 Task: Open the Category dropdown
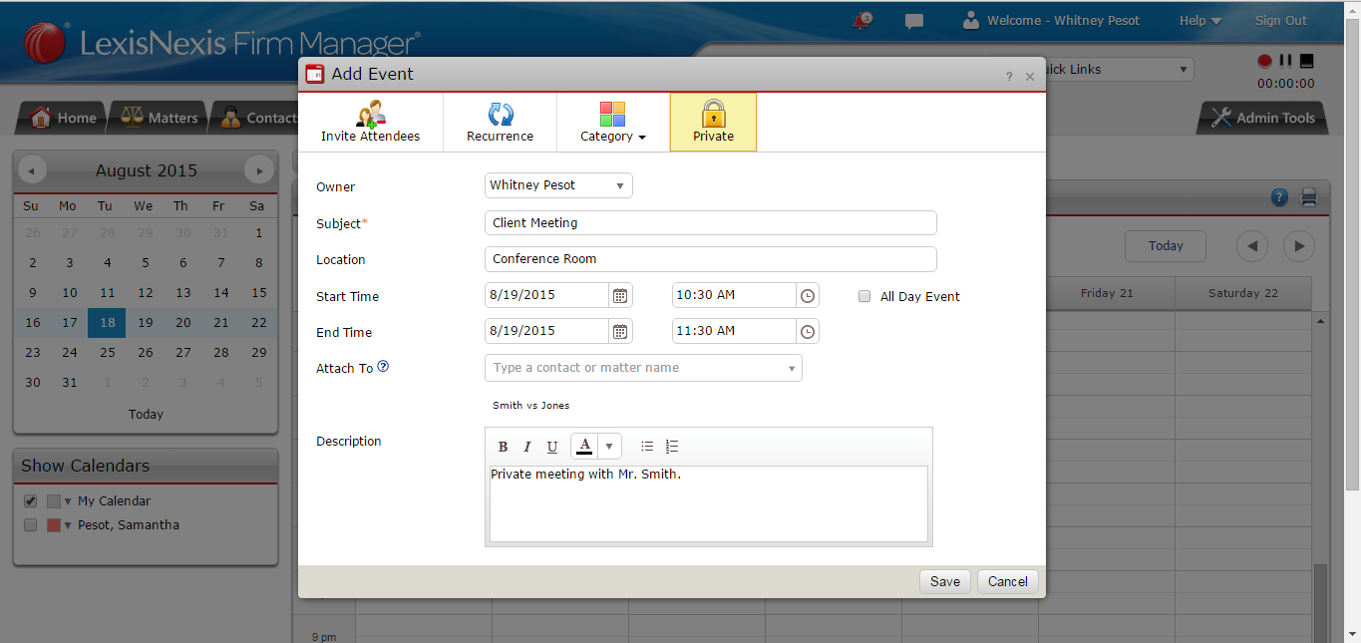(612, 122)
